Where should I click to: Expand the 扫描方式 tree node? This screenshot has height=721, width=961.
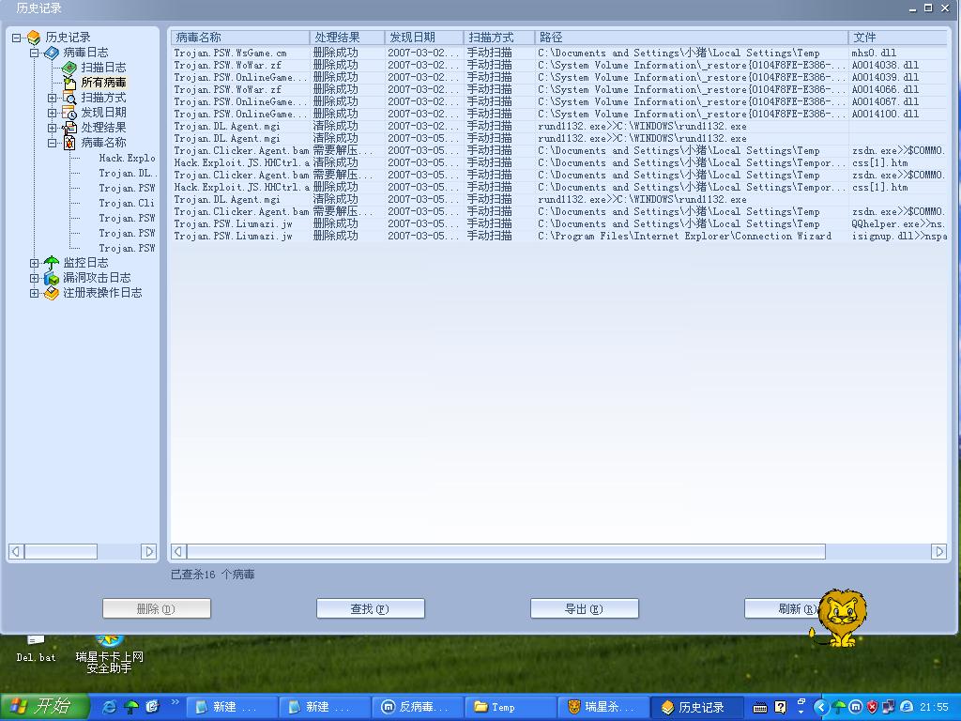tap(53, 98)
